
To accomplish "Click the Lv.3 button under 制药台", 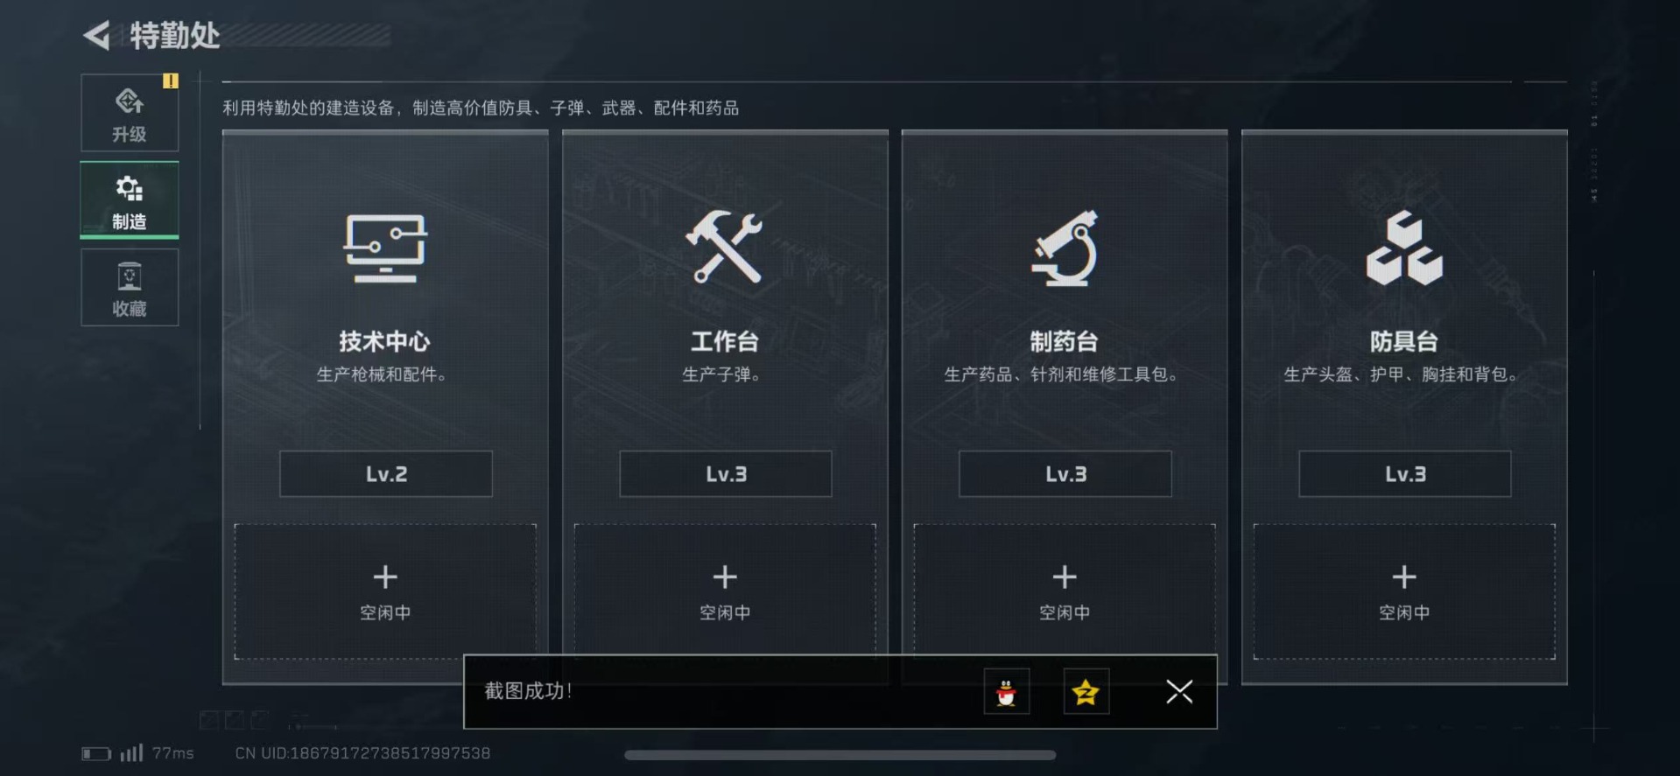I will click(1065, 474).
